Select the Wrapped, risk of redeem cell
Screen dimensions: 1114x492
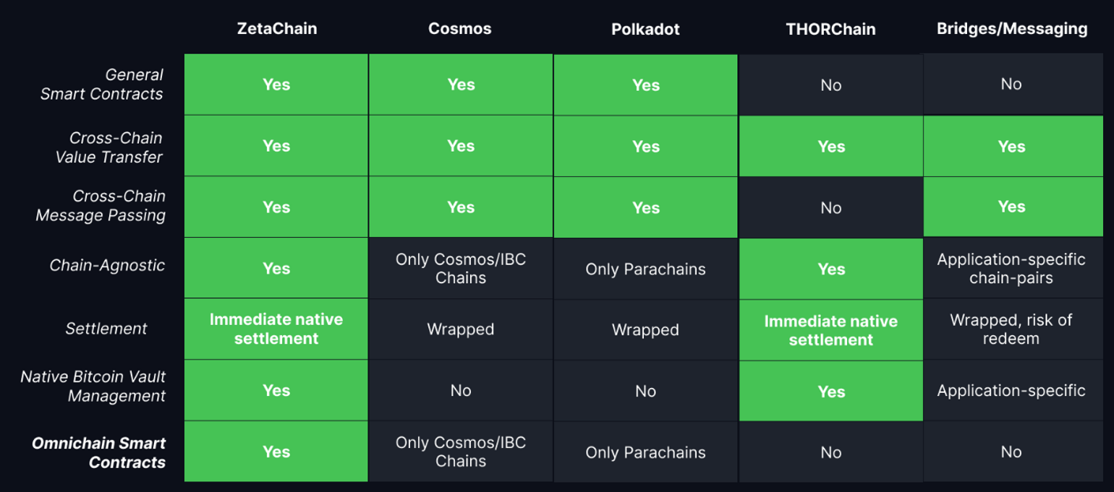1011,329
